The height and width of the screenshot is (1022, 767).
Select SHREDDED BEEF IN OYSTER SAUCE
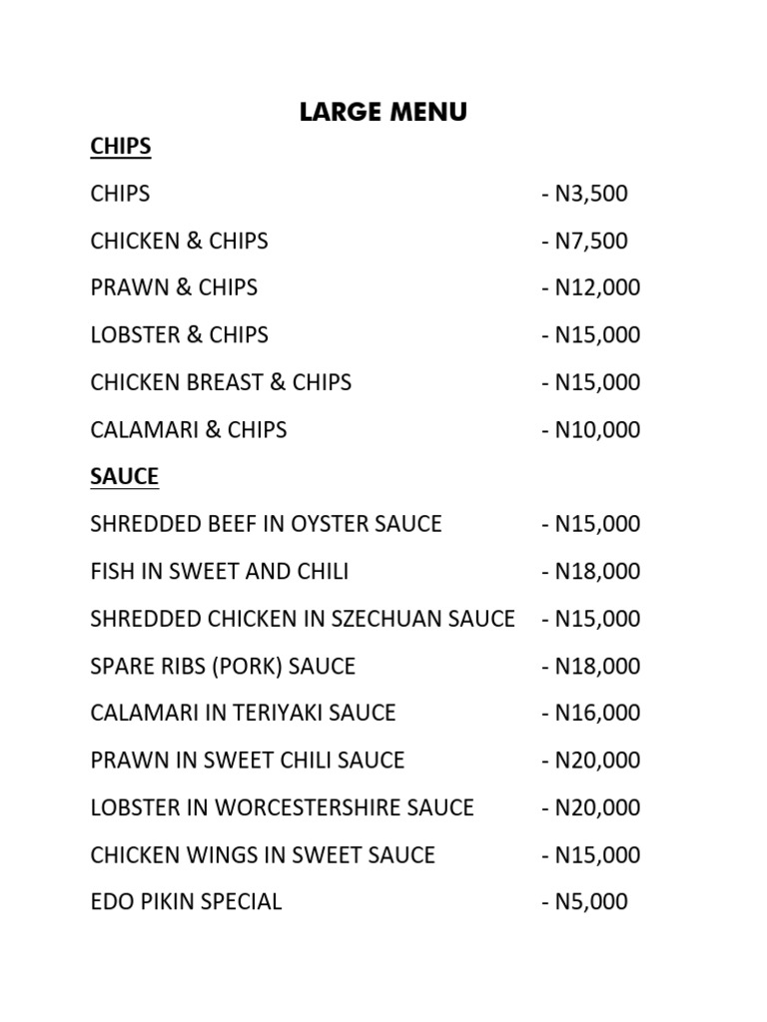266,524
